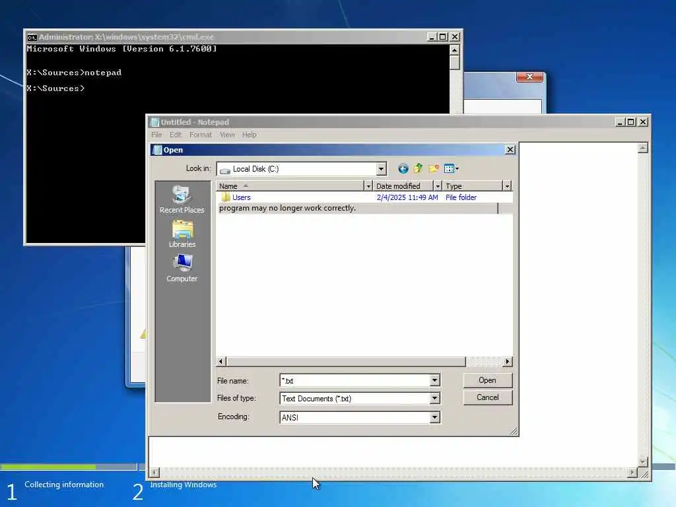
Task: Select Recent Places in the sidebar
Action: (x=182, y=200)
